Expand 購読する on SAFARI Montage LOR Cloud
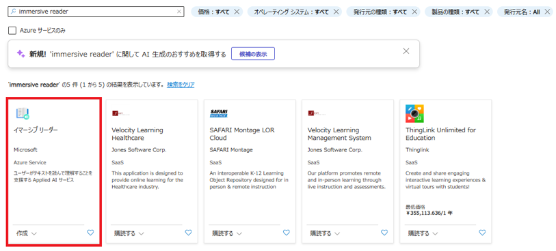Image resolution: width=556 pixels, height=251 pixels. [x=227, y=234]
